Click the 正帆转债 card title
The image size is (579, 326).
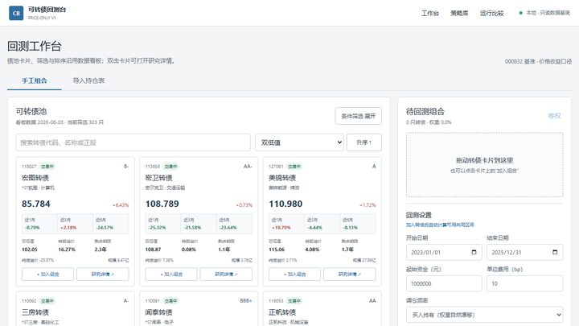(x=282, y=312)
